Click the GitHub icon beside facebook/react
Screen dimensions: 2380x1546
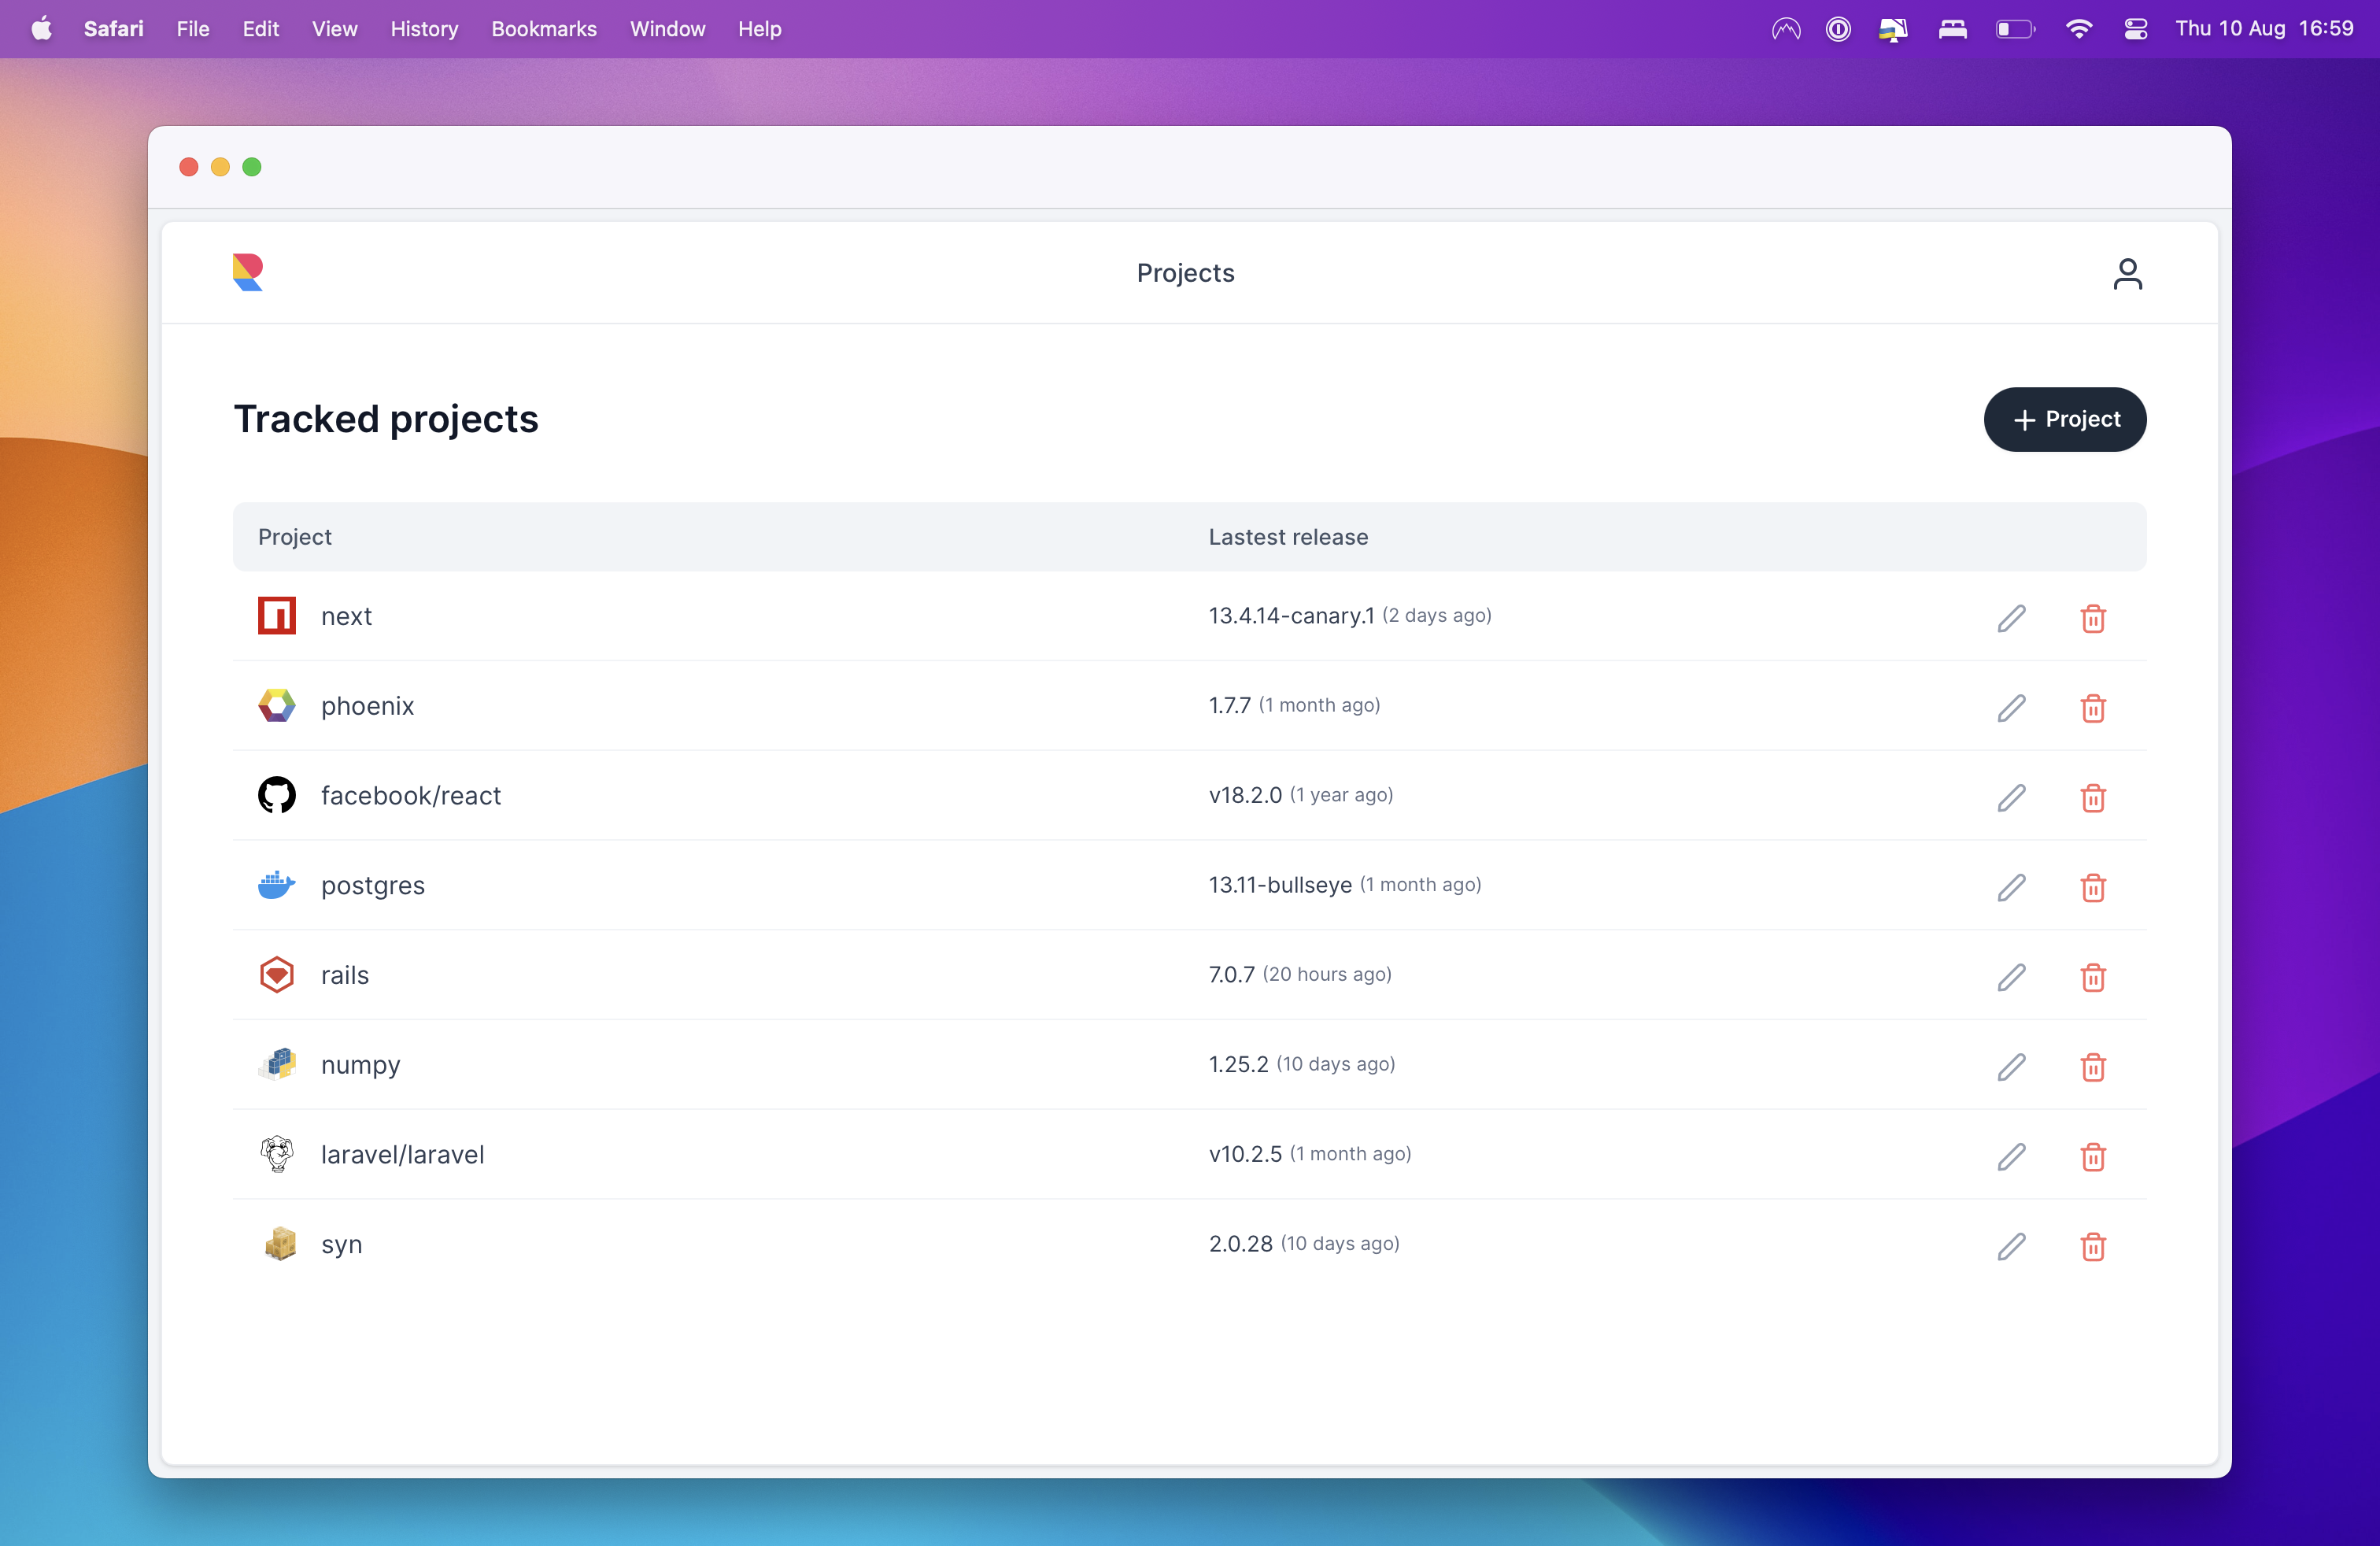point(277,795)
